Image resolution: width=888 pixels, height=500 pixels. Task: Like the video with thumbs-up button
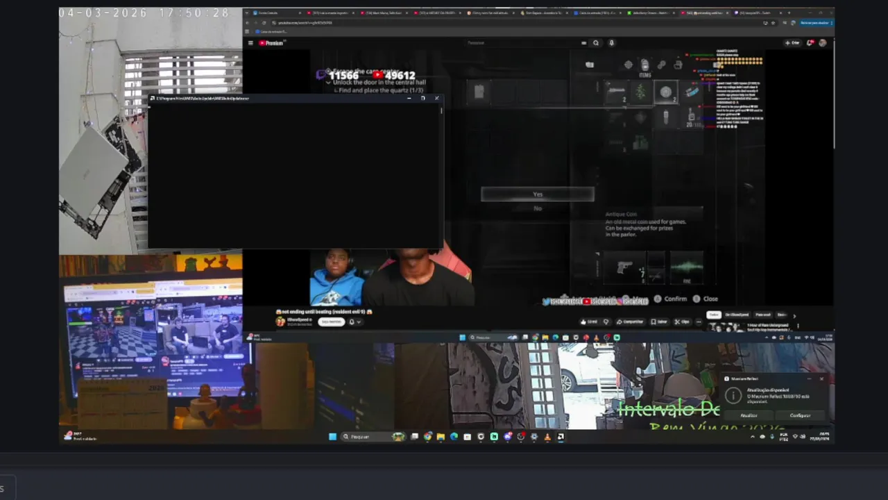pyautogui.click(x=589, y=322)
